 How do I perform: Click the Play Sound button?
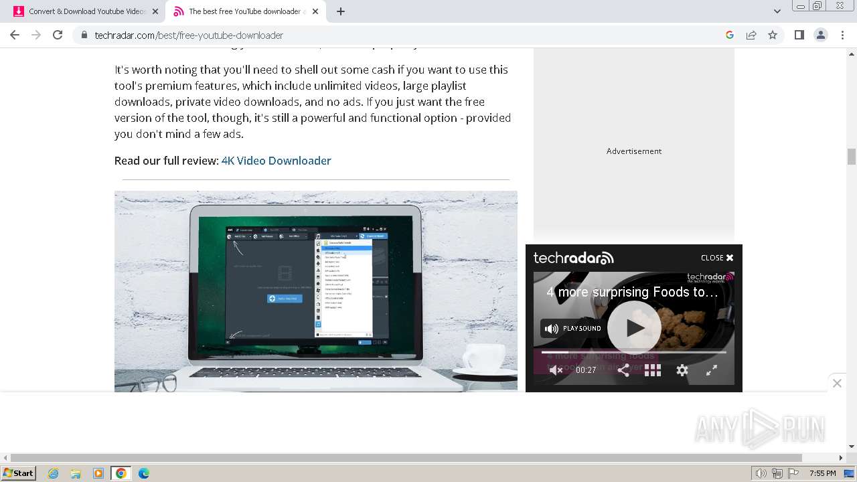pyautogui.click(x=572, y=328)
